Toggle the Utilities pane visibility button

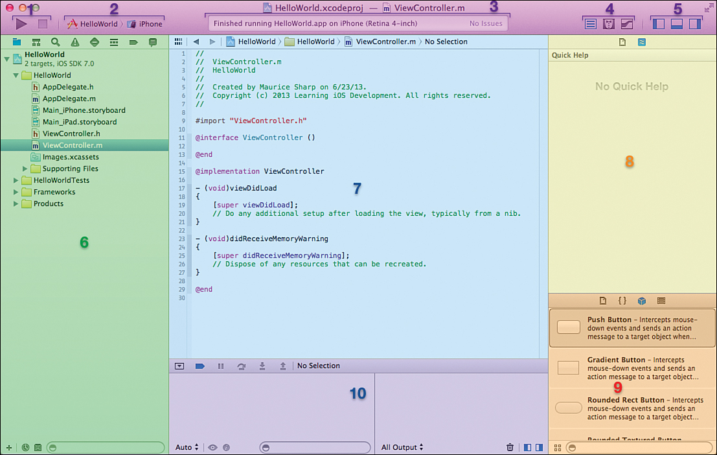[695, 24]
